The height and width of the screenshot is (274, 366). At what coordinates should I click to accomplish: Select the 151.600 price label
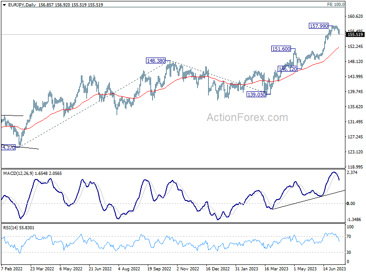point(281,49)
